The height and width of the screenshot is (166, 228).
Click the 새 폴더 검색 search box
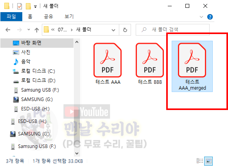tap(172, 30)
